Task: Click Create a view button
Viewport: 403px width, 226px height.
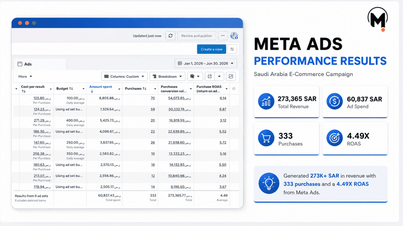Action: tap(211, 49)
